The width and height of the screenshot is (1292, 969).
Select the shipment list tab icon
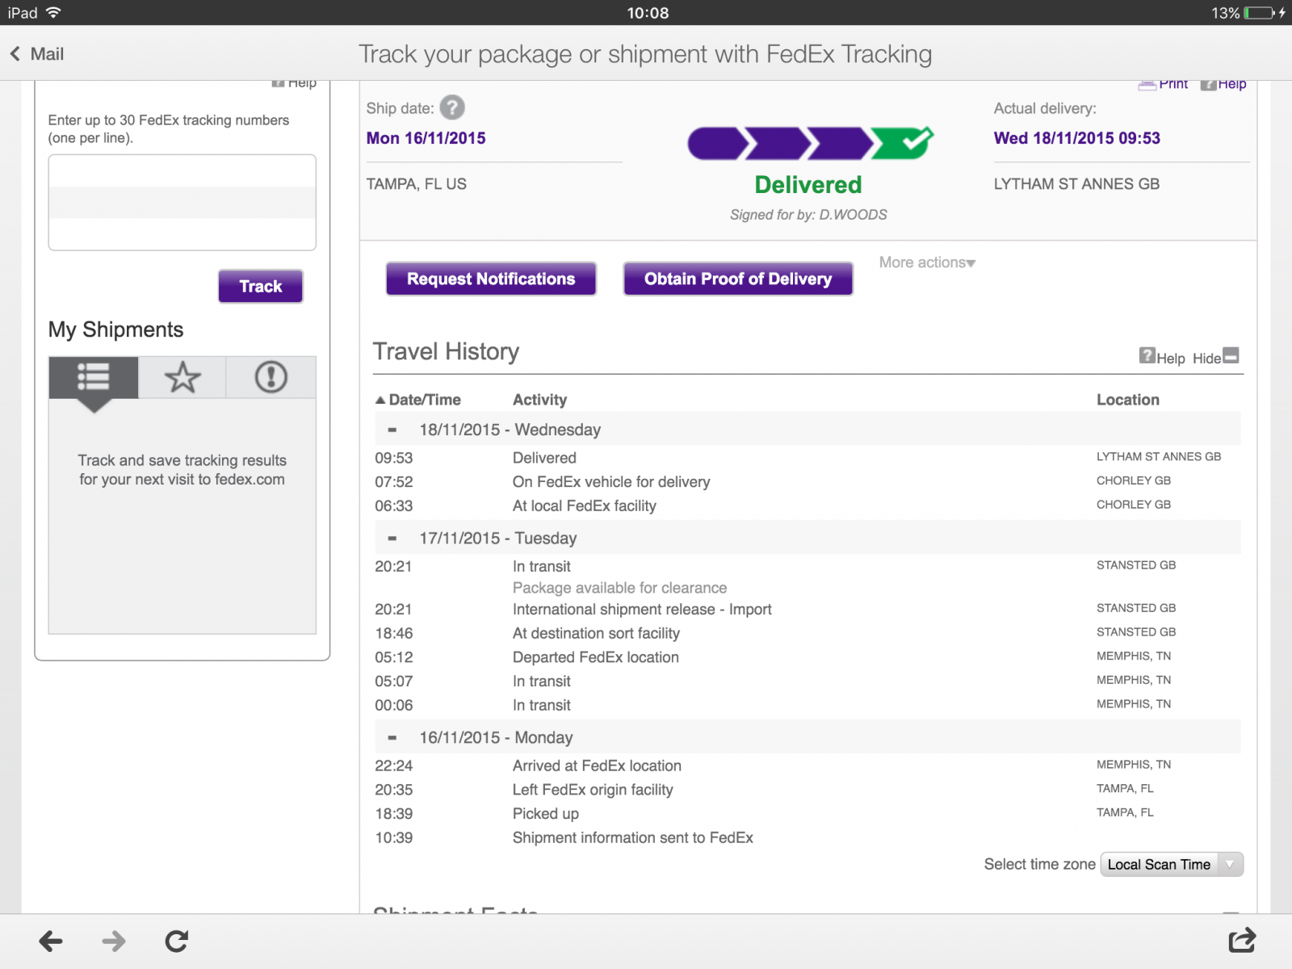tap(94, 377)
